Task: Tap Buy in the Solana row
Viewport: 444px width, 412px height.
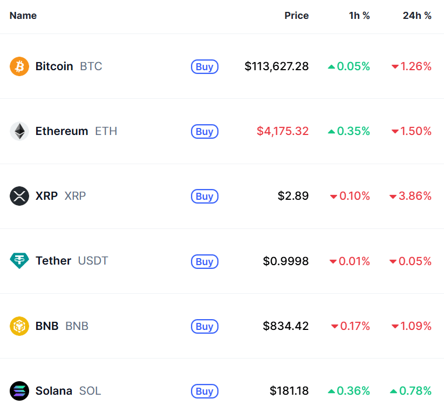Action: point(204,391)
